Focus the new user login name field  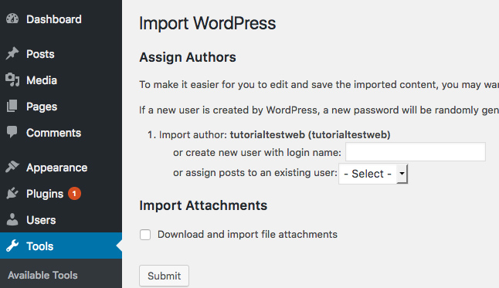click(416, 152)
